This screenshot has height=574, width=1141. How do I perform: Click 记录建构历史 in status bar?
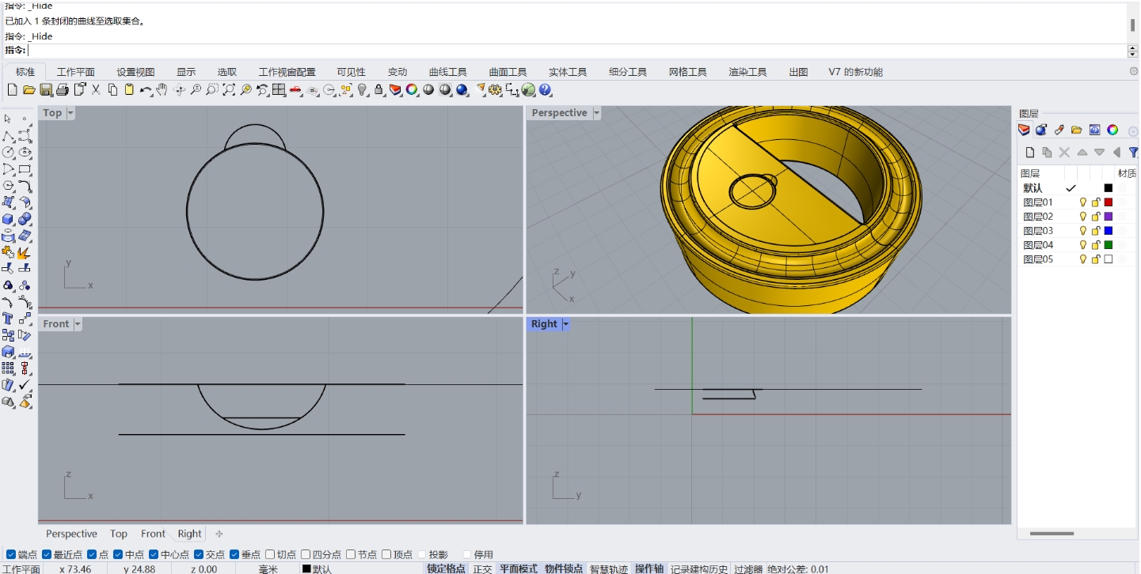click(x=699, y=568)
